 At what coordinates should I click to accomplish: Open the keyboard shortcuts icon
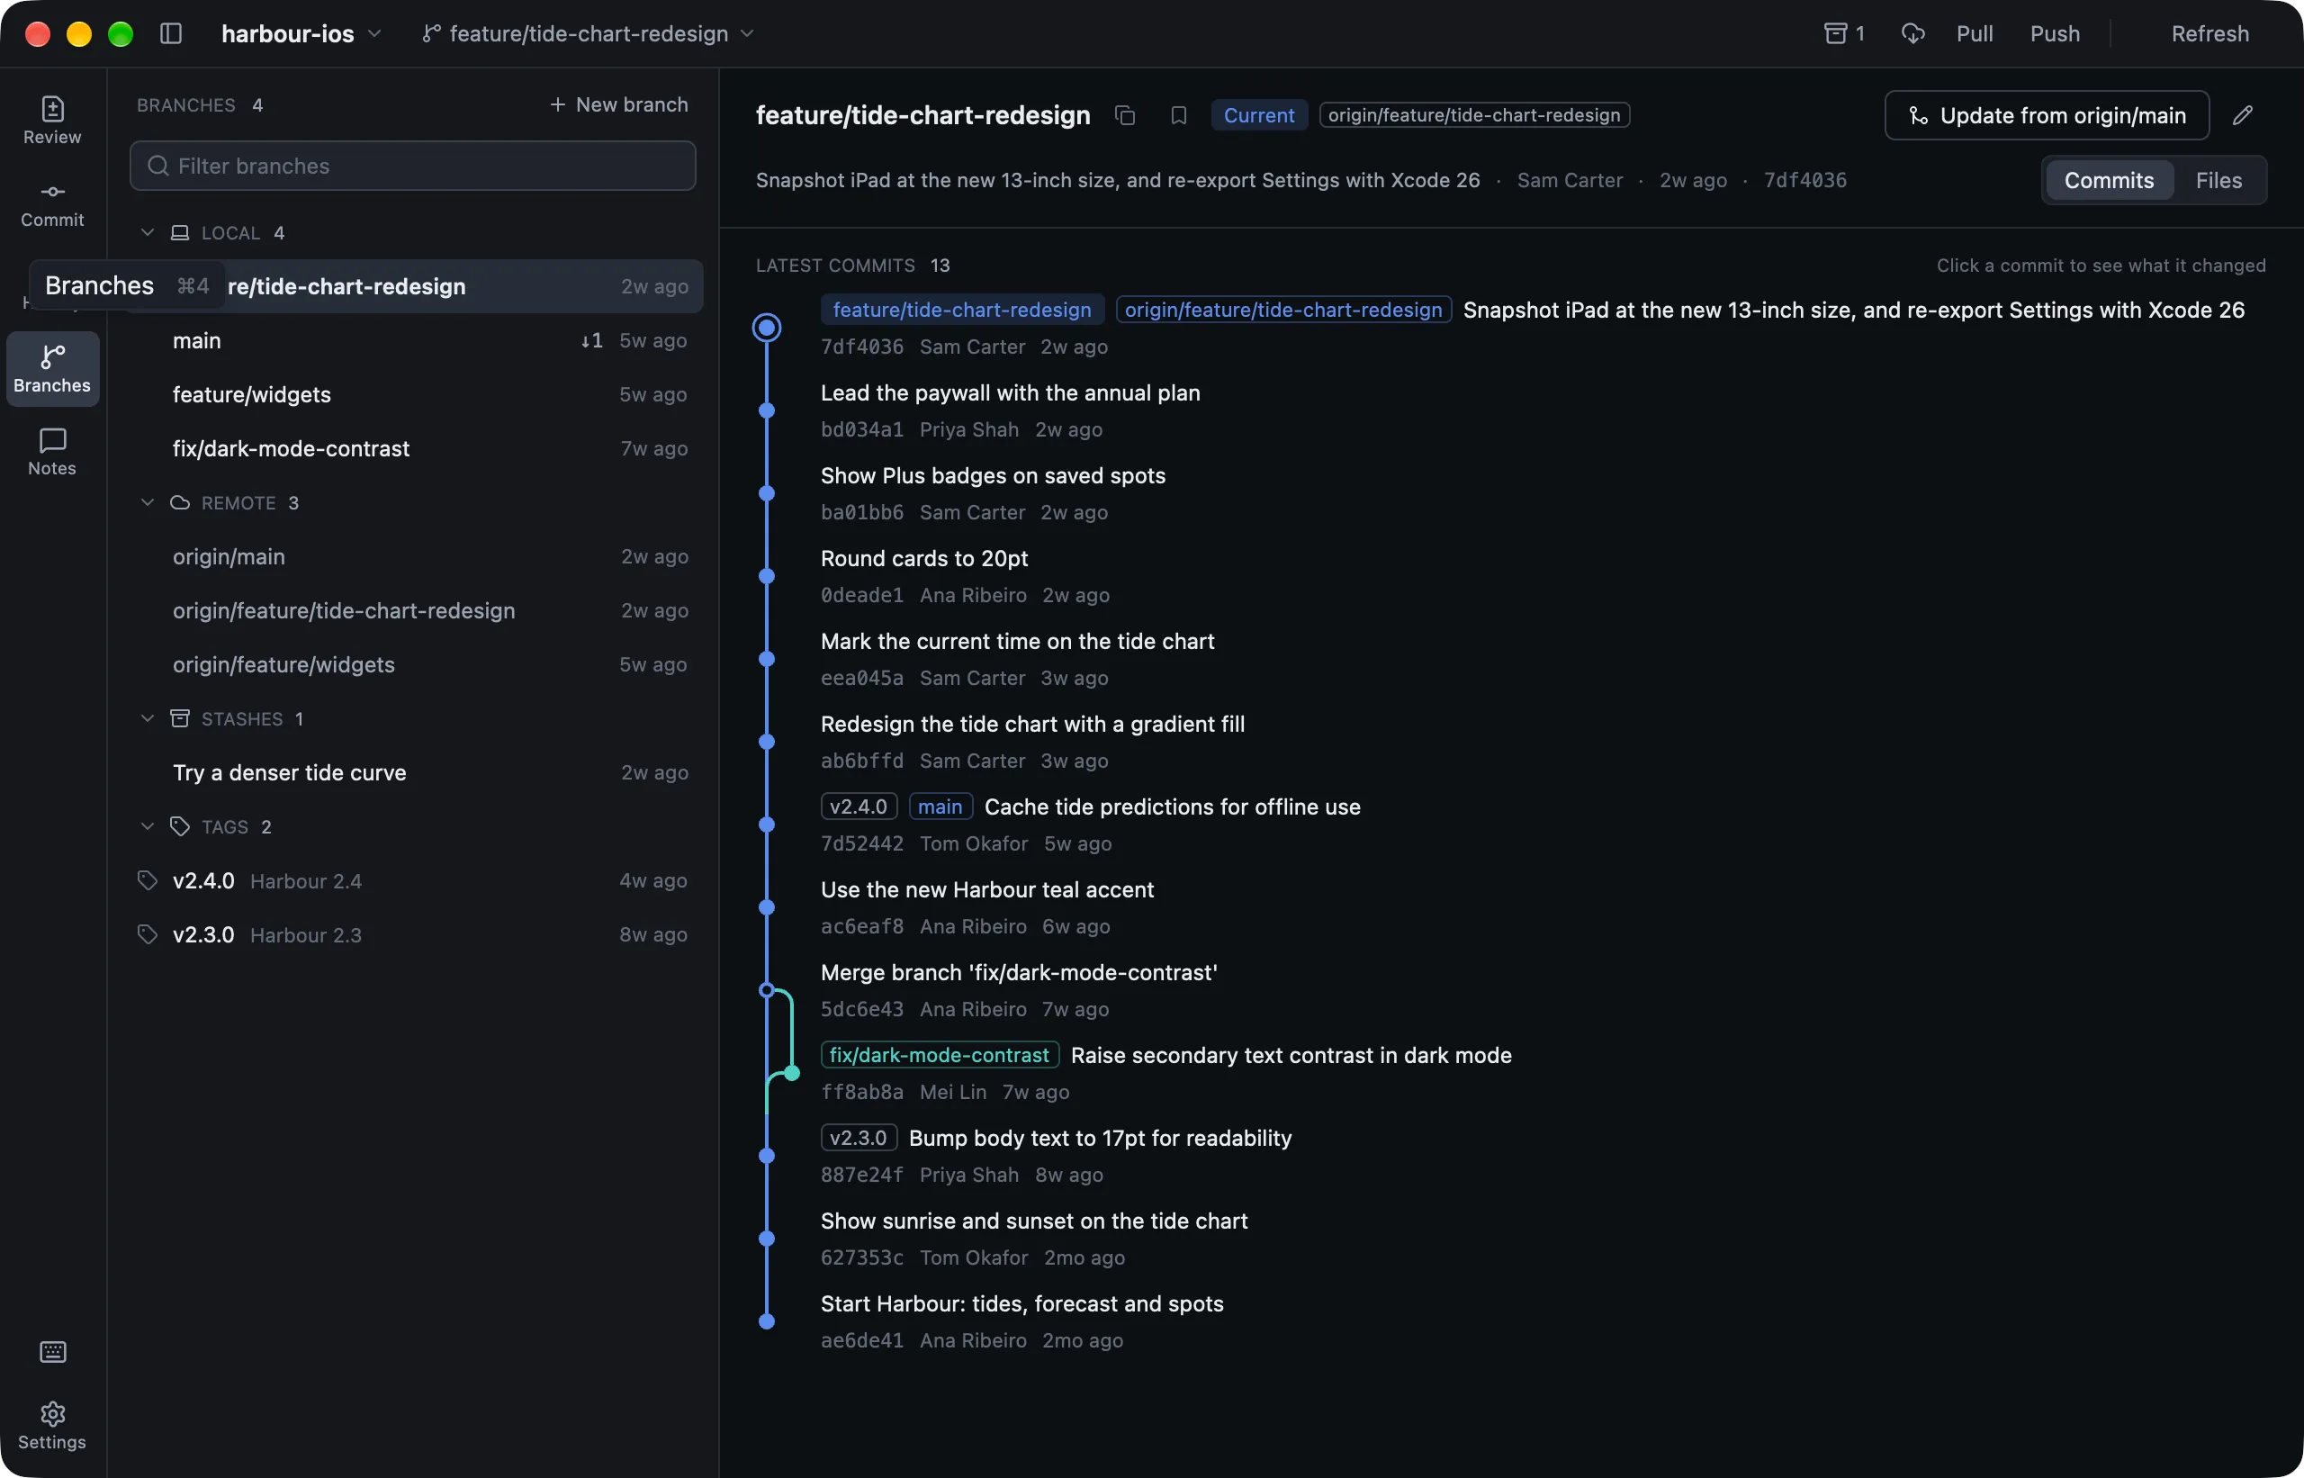coord(53,1351)
